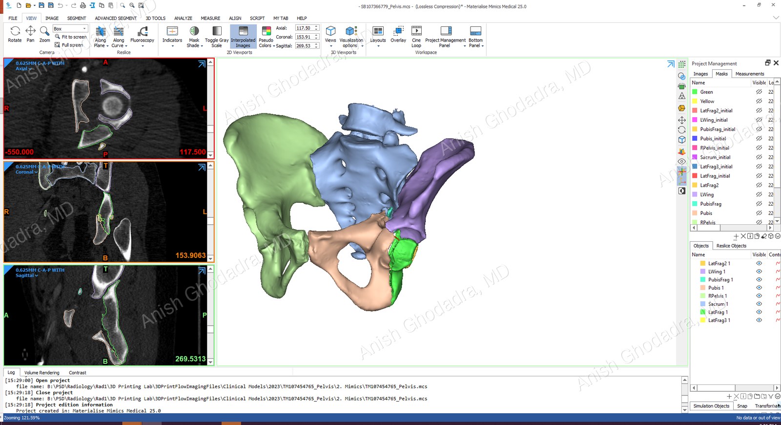Image resolution: width=781 pixels, height=425 pixels.
Task: Open the Reslice Objects tab
Action: coord(731,246)
